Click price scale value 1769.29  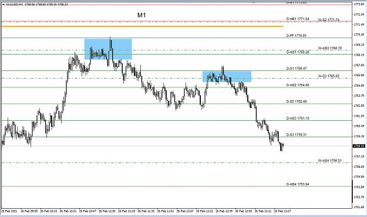[x=359, y=45]
